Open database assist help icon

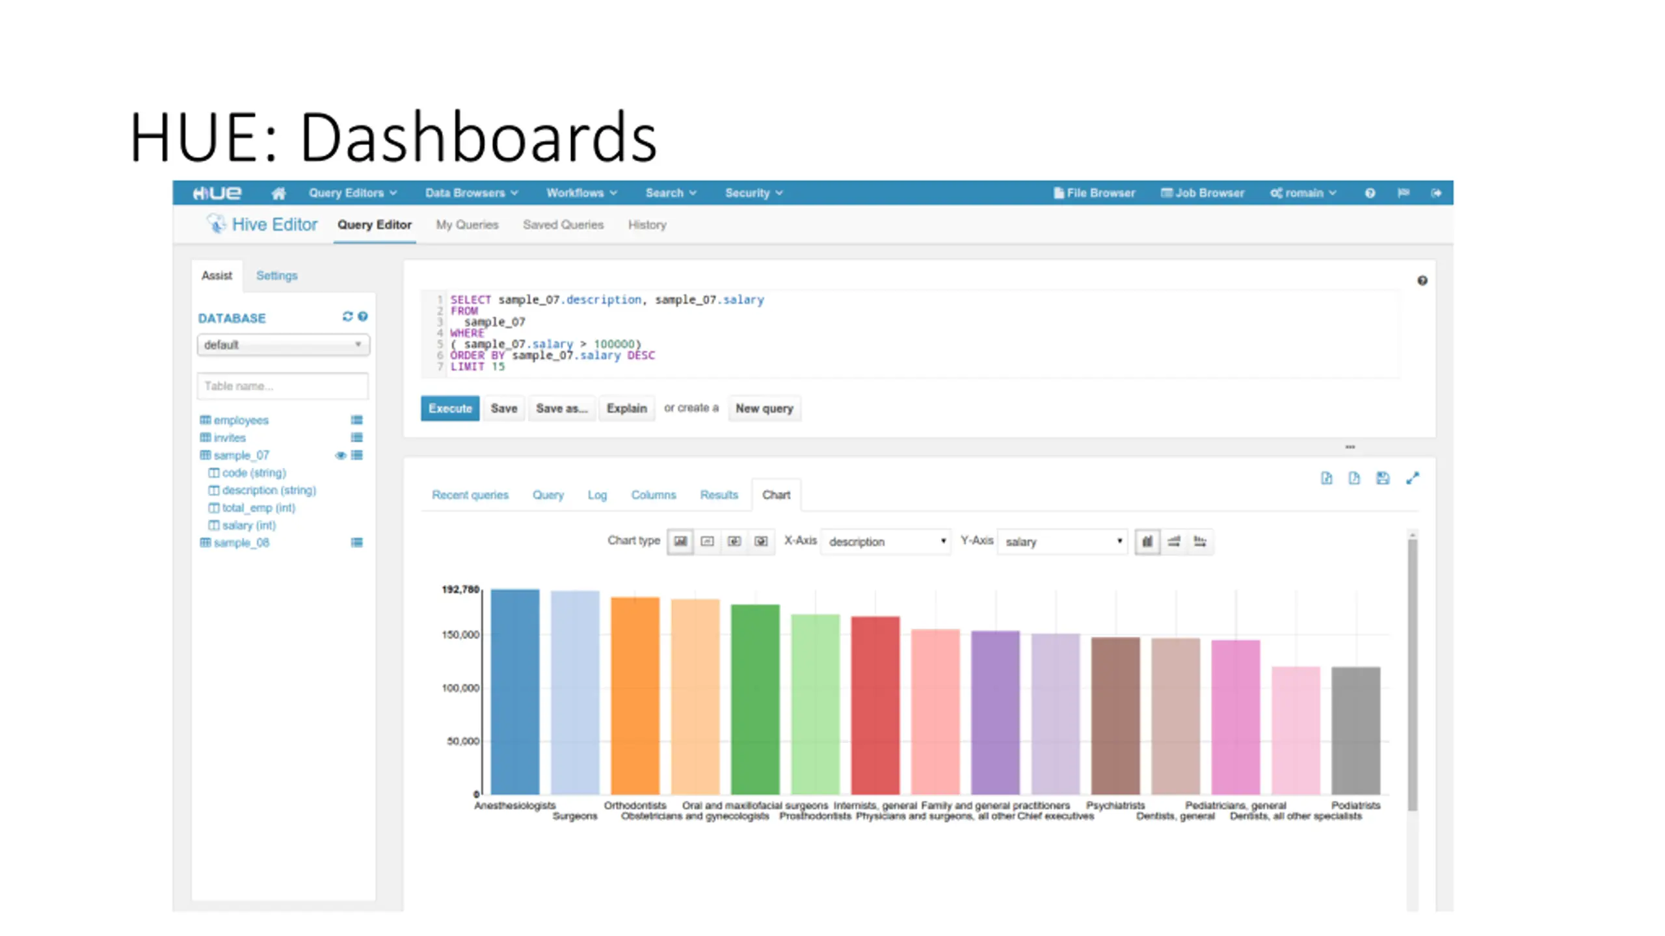363,317
